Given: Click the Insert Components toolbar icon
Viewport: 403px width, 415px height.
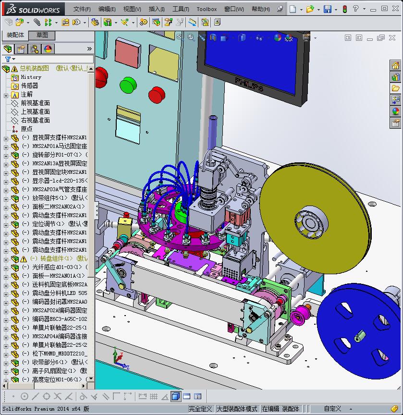Looking at the screenshot, I should [20, 22].
